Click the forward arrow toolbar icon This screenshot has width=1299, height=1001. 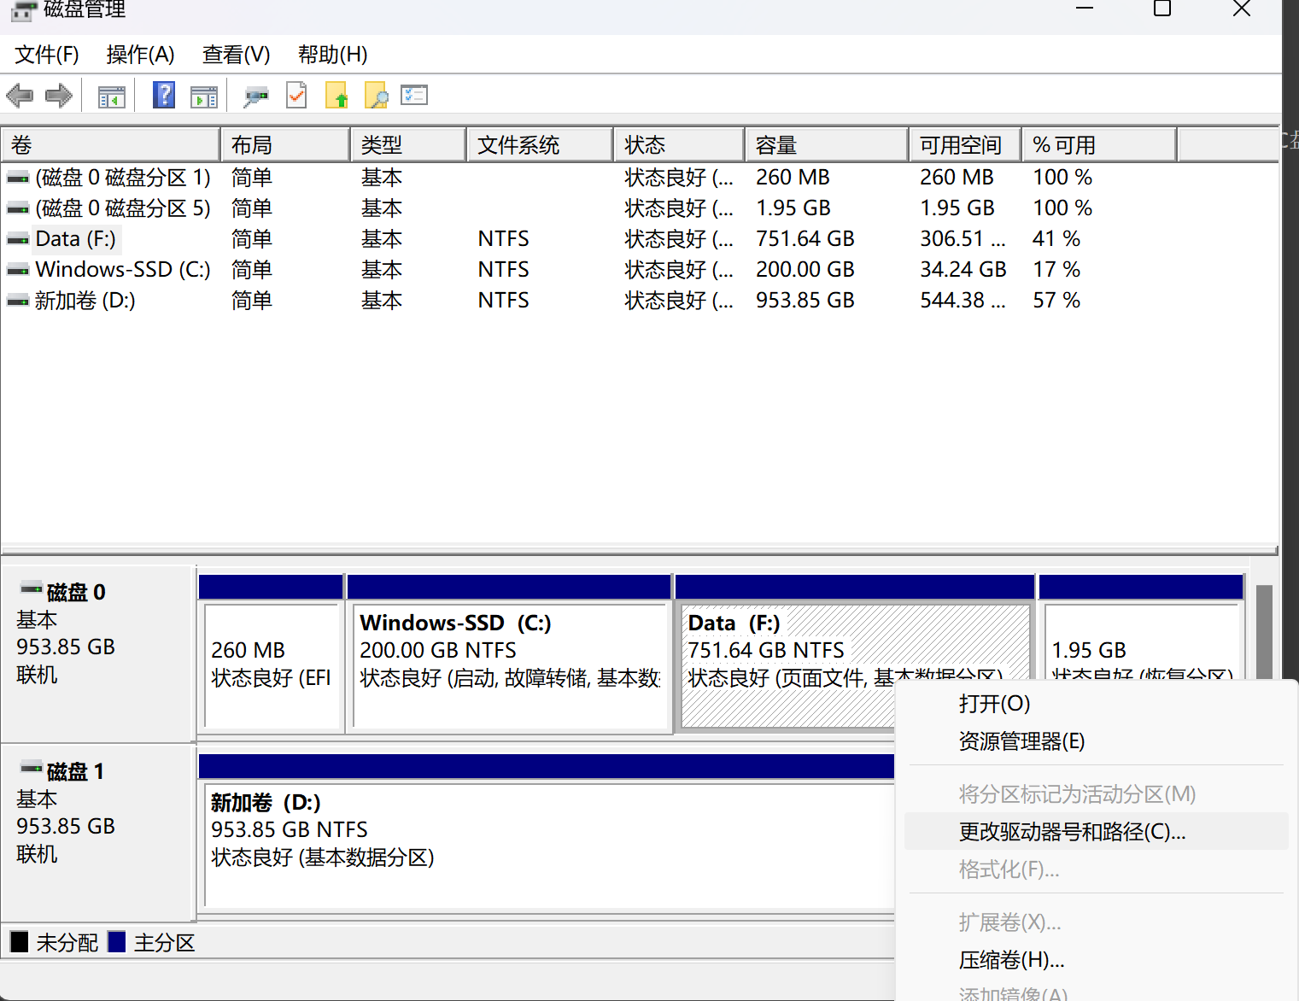pos(58,96)
